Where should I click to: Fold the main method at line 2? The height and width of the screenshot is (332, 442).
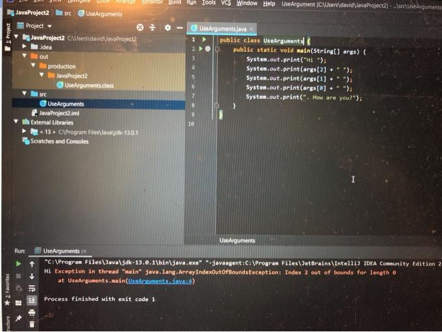point(217,50)
